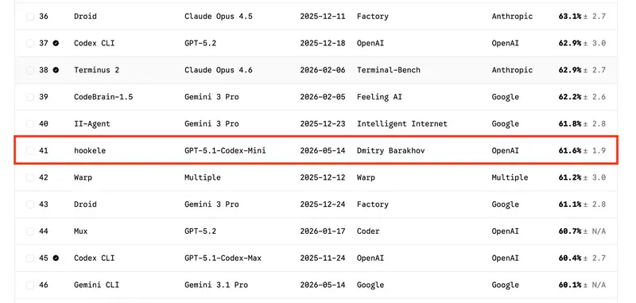The width and height of the screenshot is (636, 303).
Task: Select the checkbox for row 37 Codex CLI
Action: point(30,44)
